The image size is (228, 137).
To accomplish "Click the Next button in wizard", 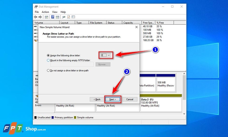I will click(x=113, y=99).
